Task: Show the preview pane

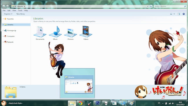Action: [179, 14]
